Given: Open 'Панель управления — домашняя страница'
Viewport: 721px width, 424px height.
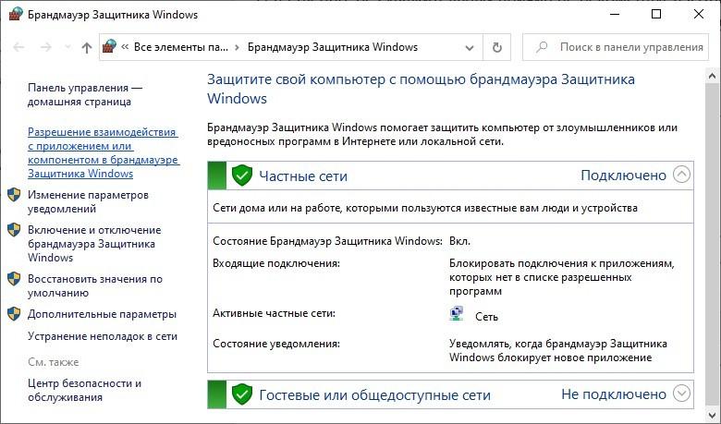Looking at the screenshot, I should [85, 94].
